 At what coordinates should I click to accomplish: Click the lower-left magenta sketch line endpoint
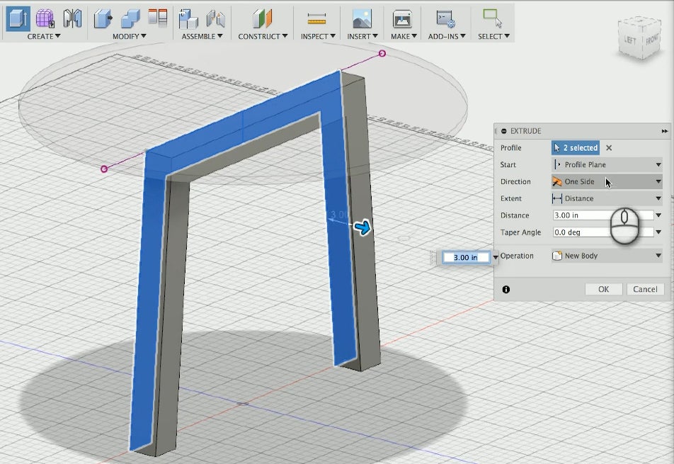pyautogui.click(x=104, y=169)
